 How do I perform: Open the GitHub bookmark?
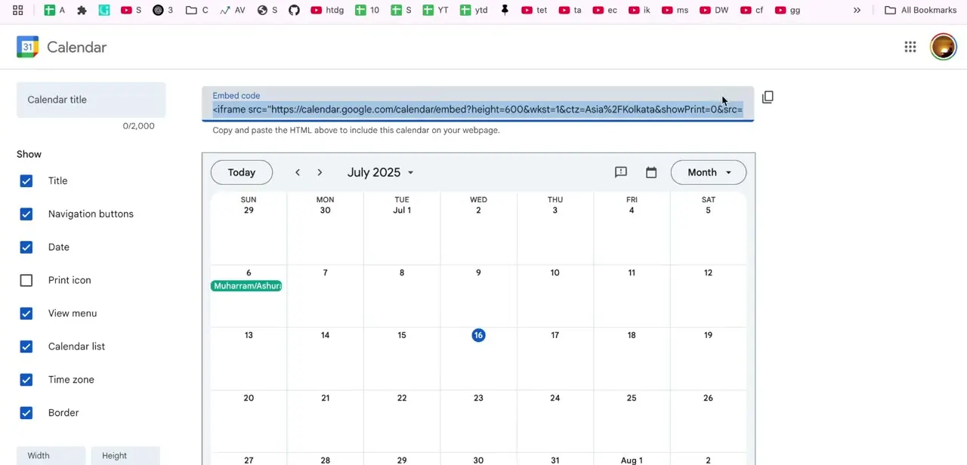pyautogui.click(x=295, y=10)
